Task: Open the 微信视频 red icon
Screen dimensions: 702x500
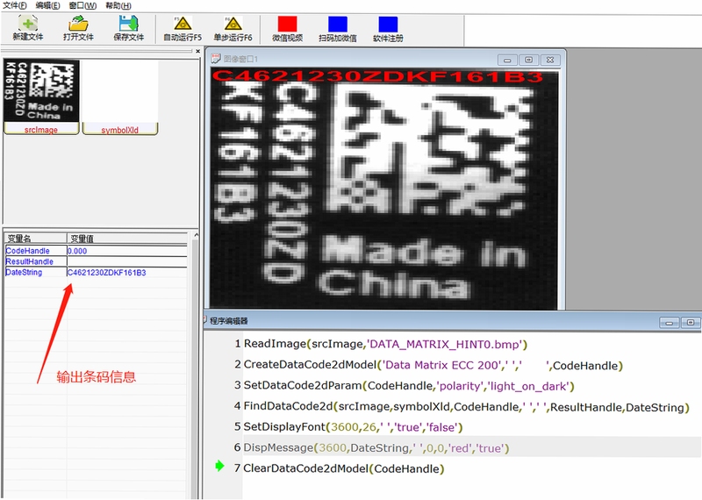Action: coord(288,24)
